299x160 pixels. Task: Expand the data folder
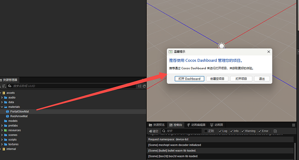[2, 102]
